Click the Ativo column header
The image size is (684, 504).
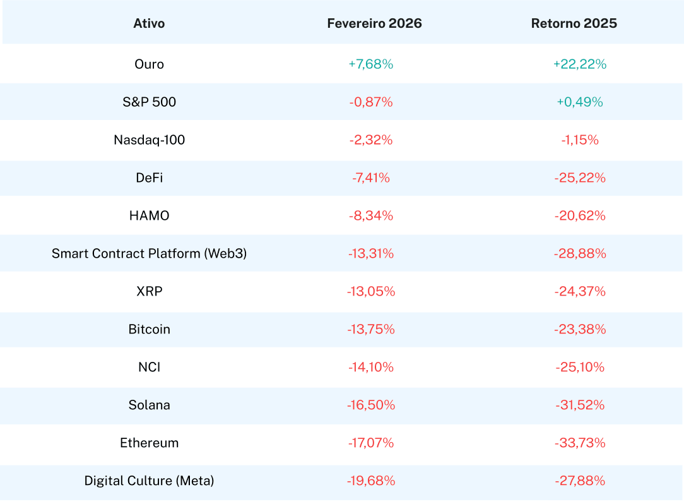tap(149, 24)
